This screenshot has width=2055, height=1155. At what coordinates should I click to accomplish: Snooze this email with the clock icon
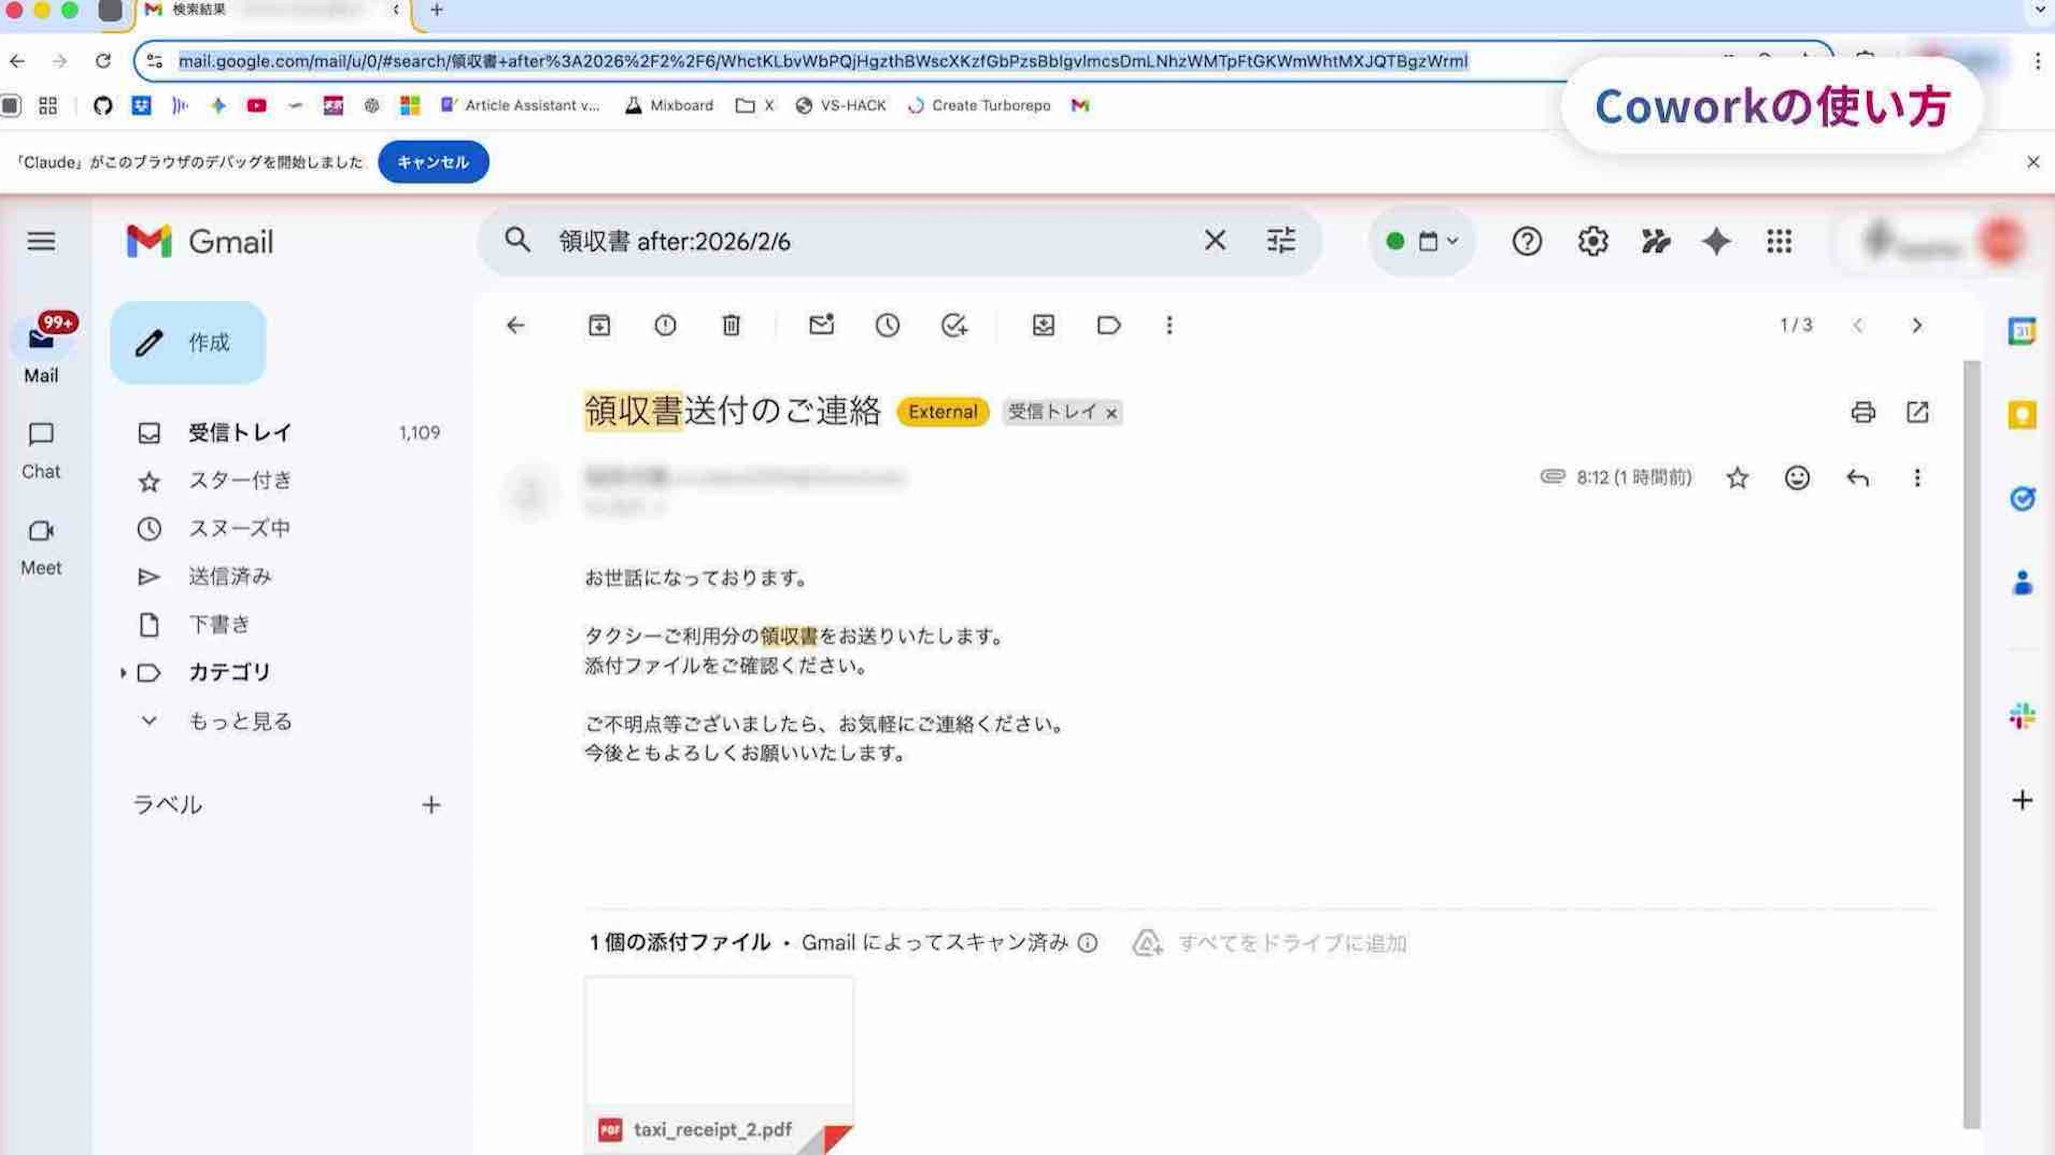887,325
